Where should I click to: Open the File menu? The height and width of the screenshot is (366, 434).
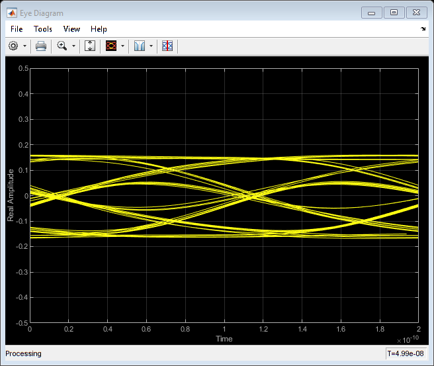tap(17, 29)
